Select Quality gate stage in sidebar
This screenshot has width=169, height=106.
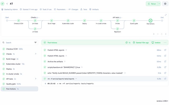pyautogui.click(x=19, y=84)
